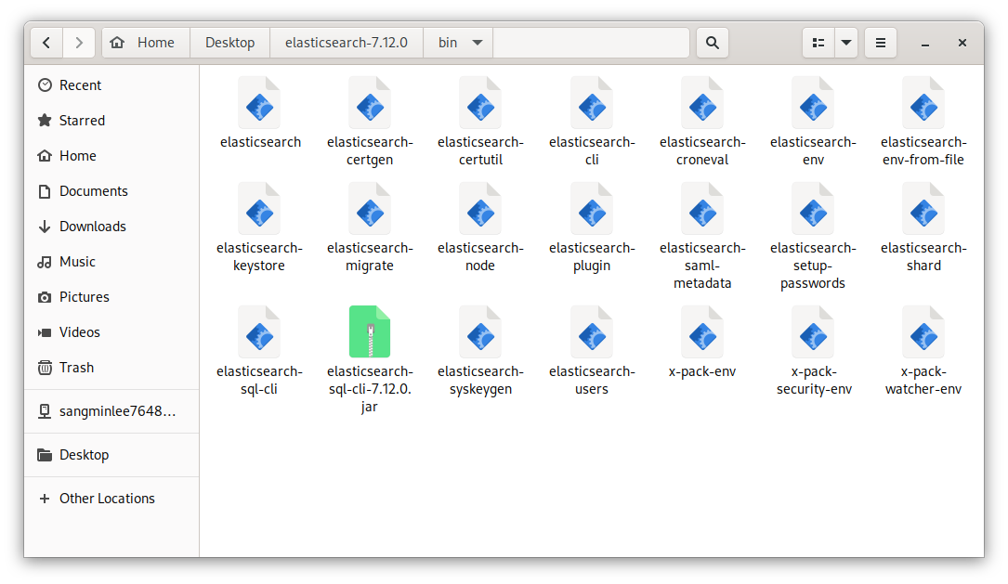Open Recent in the sidebar
Image resolution: width=1008 pixels, height=584 pixels.
point(111,84)
